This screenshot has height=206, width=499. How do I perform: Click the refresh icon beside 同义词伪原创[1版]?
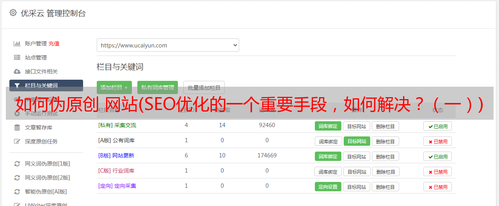tap(17, 164)
